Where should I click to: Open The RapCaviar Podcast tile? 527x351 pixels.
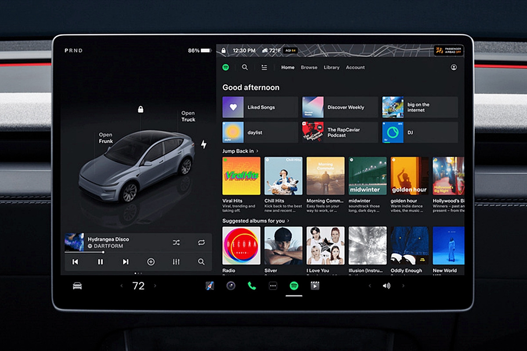(340, 133)
